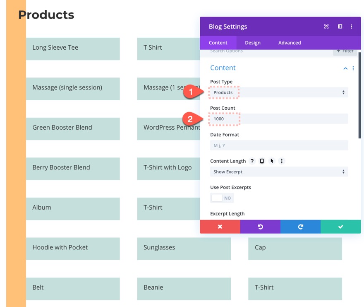Click the expand modal icon in header
This screenshot has height=307, width=364.
coord(326,26)
